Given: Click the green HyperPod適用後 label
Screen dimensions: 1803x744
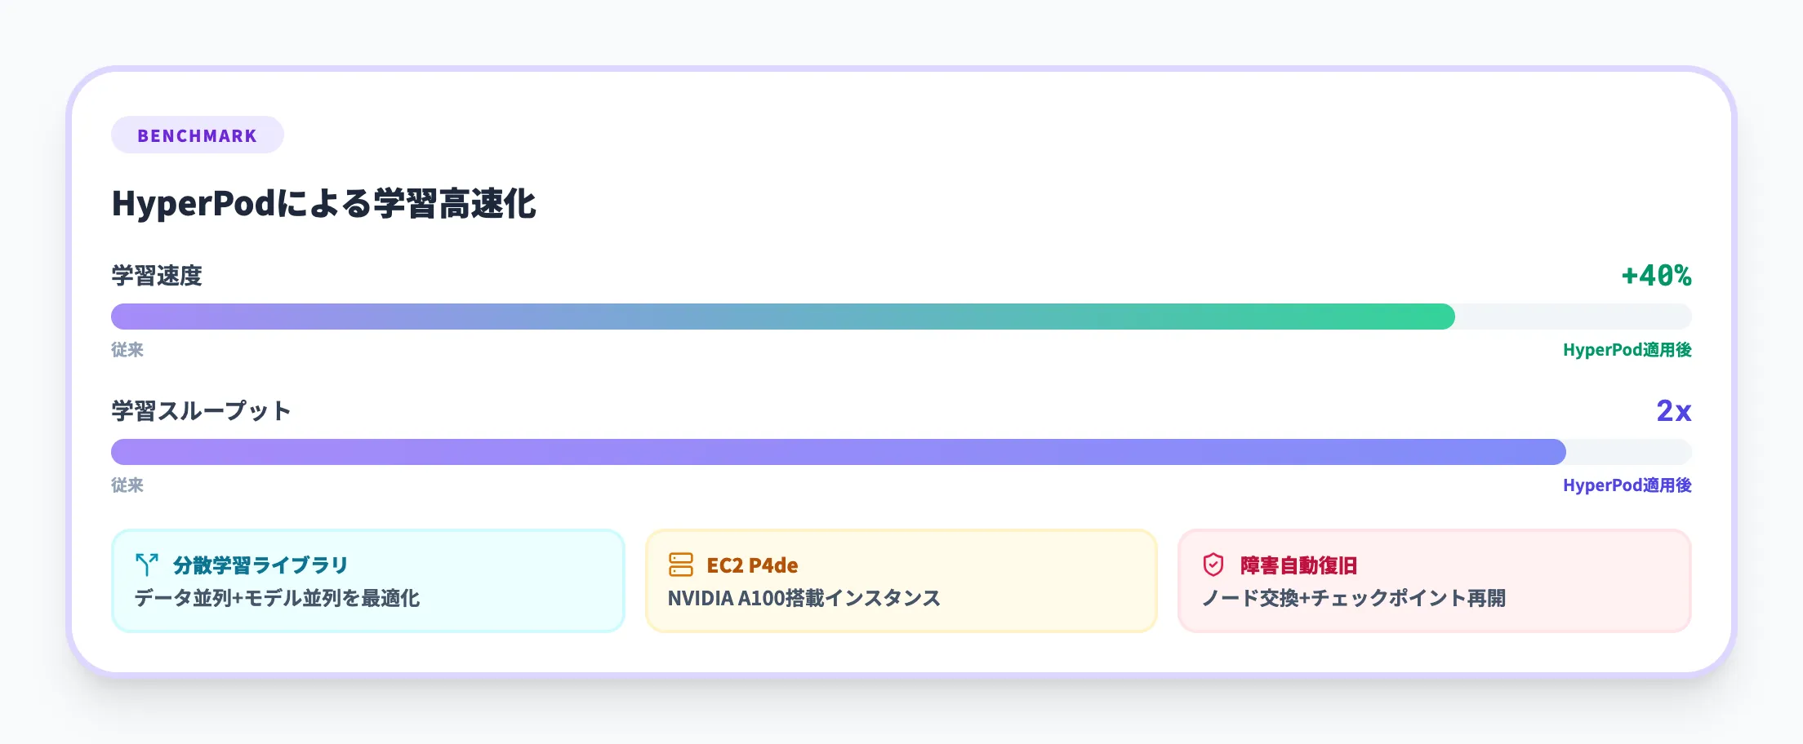Looking at the screenshot, I should click(x=1627, y=350).
